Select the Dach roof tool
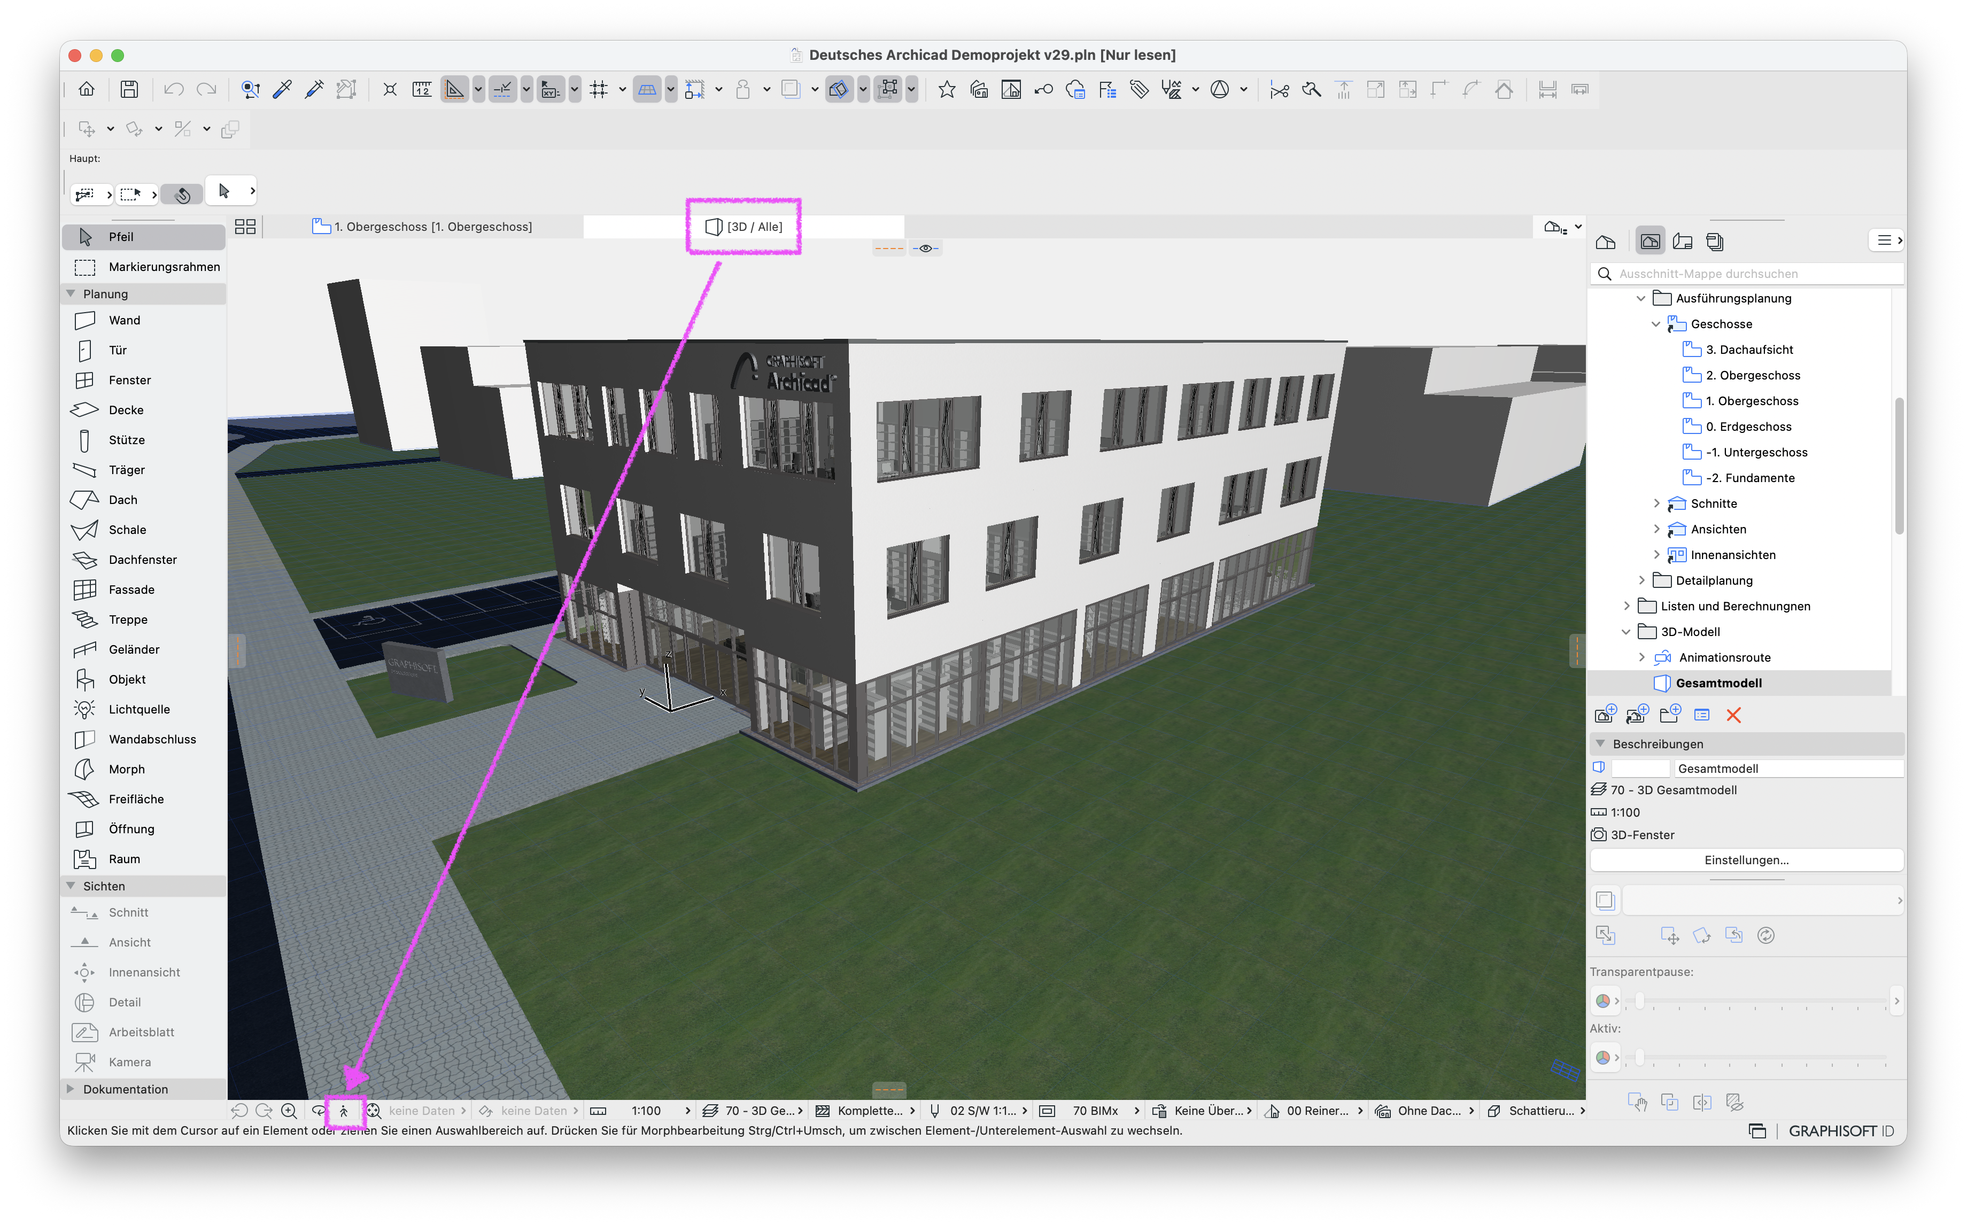This screenshot has height=1225, width=1967. pyautogui.click(x=144, y=500)
